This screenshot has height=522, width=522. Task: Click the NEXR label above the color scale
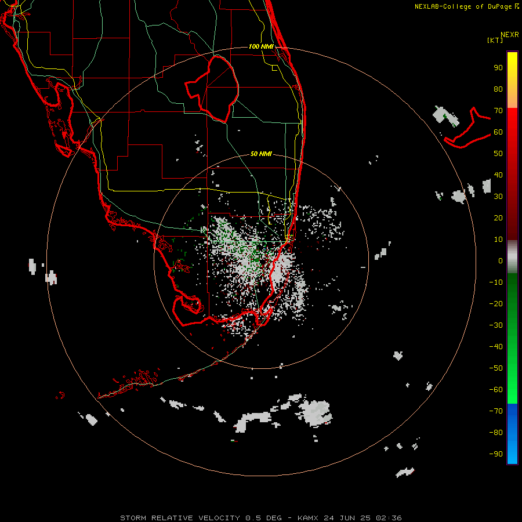coord(510,35)
